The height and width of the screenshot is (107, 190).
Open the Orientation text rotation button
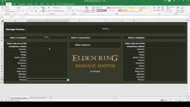(x=49, y=8)
